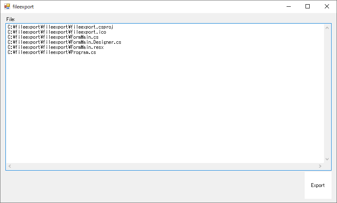Click the line ending with FormMain.resx
This screenshot has width=337, height=203.
tap(55, 47)
